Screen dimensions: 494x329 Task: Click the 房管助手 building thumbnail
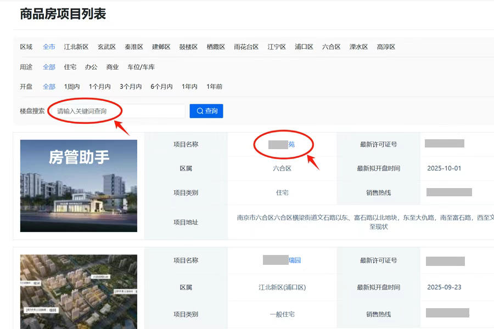pos(78,185)
